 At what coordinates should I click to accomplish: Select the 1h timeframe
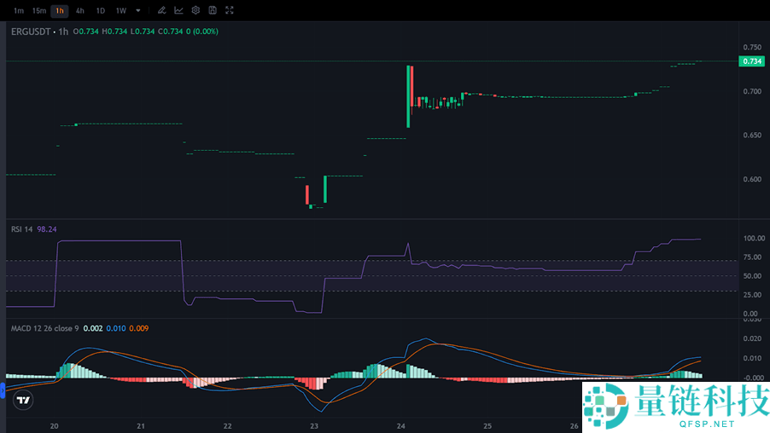59,10
